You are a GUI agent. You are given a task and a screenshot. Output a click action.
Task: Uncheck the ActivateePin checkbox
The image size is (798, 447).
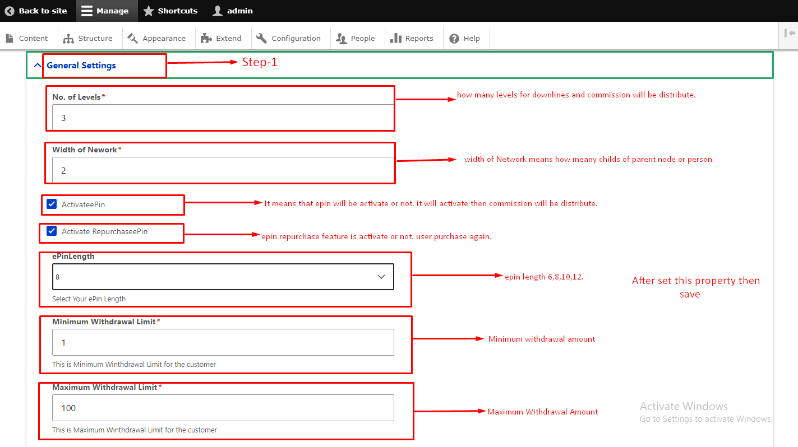tap(52, 204)
